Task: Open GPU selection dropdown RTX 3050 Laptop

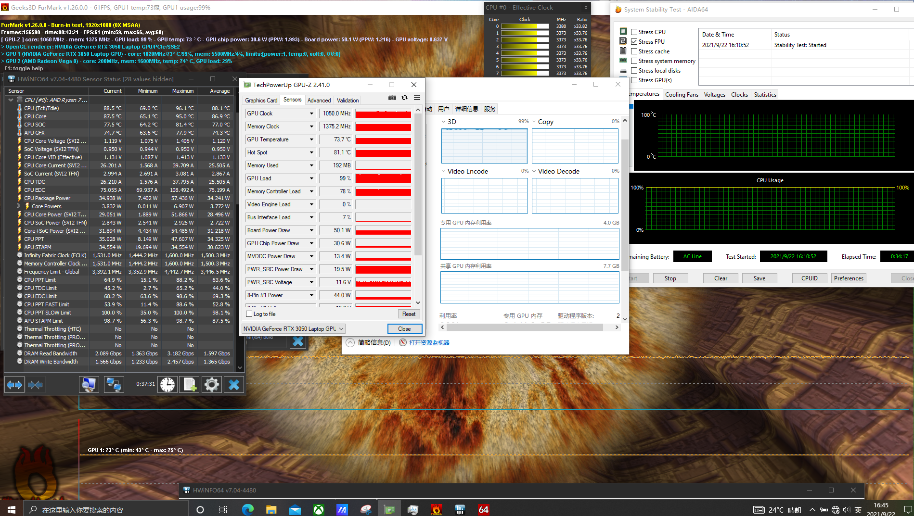Action: [293, 329]
